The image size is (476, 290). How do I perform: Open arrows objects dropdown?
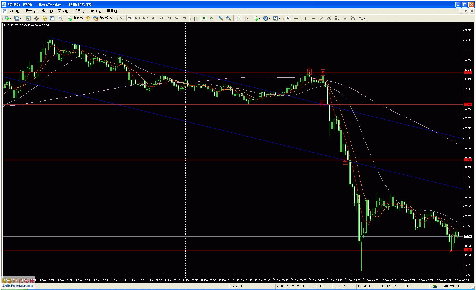tap(362, 18)
